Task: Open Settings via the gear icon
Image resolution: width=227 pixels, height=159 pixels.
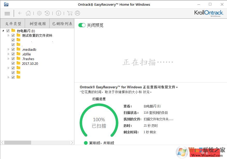Action: [39, 13]
